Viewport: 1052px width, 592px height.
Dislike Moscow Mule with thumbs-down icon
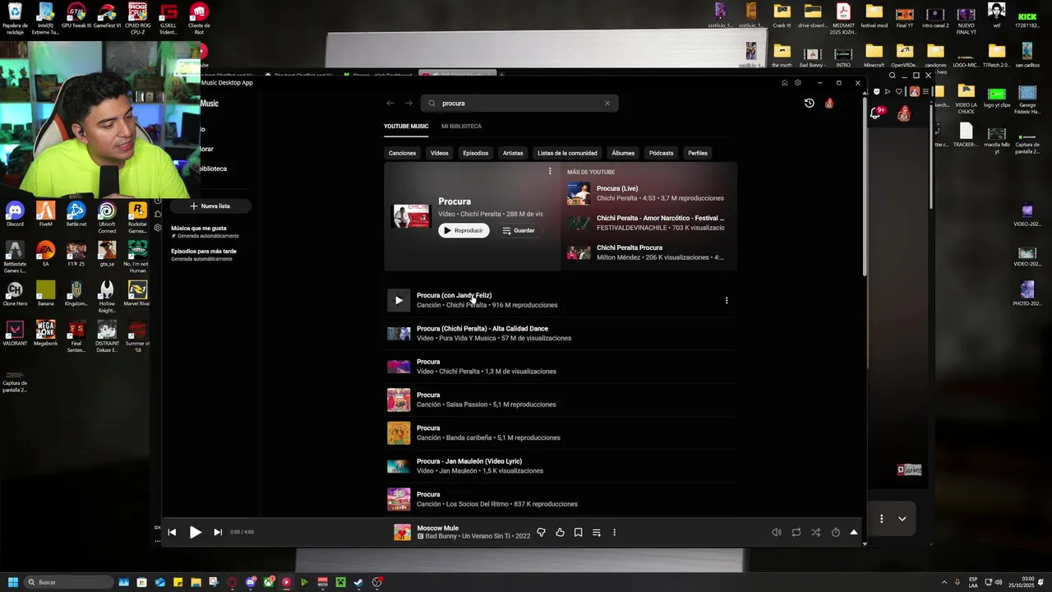541,533
